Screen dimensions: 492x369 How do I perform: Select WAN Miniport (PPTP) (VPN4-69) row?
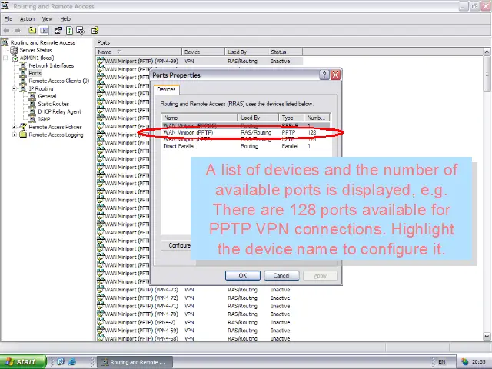point(199,331)
